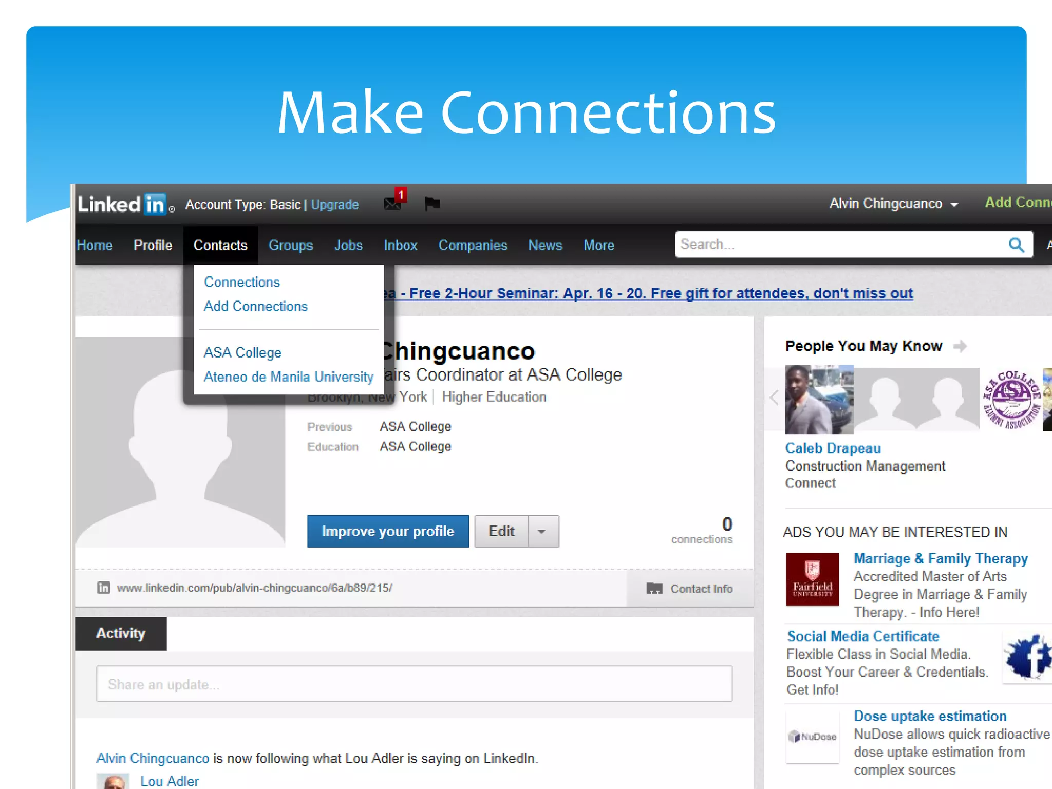Click previous arrow in people carousel
Viewport: 1052px width, 789px height.
pos(775,398)
